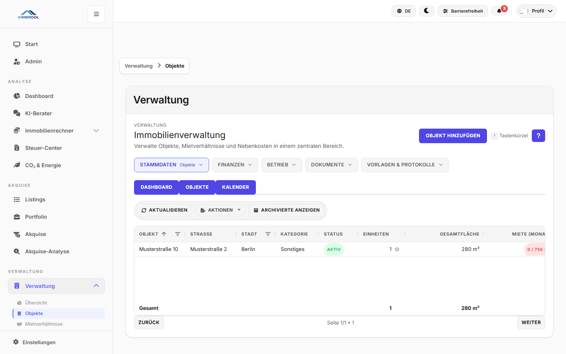Image resolution: width=566 pixels, height=354 pixels.
Task: Toggle dark mode with the moon icon
Action: click(x=426, y=11)
